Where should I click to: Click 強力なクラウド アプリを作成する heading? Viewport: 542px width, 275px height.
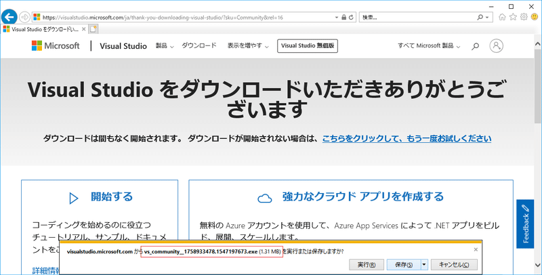coord(362,196)
